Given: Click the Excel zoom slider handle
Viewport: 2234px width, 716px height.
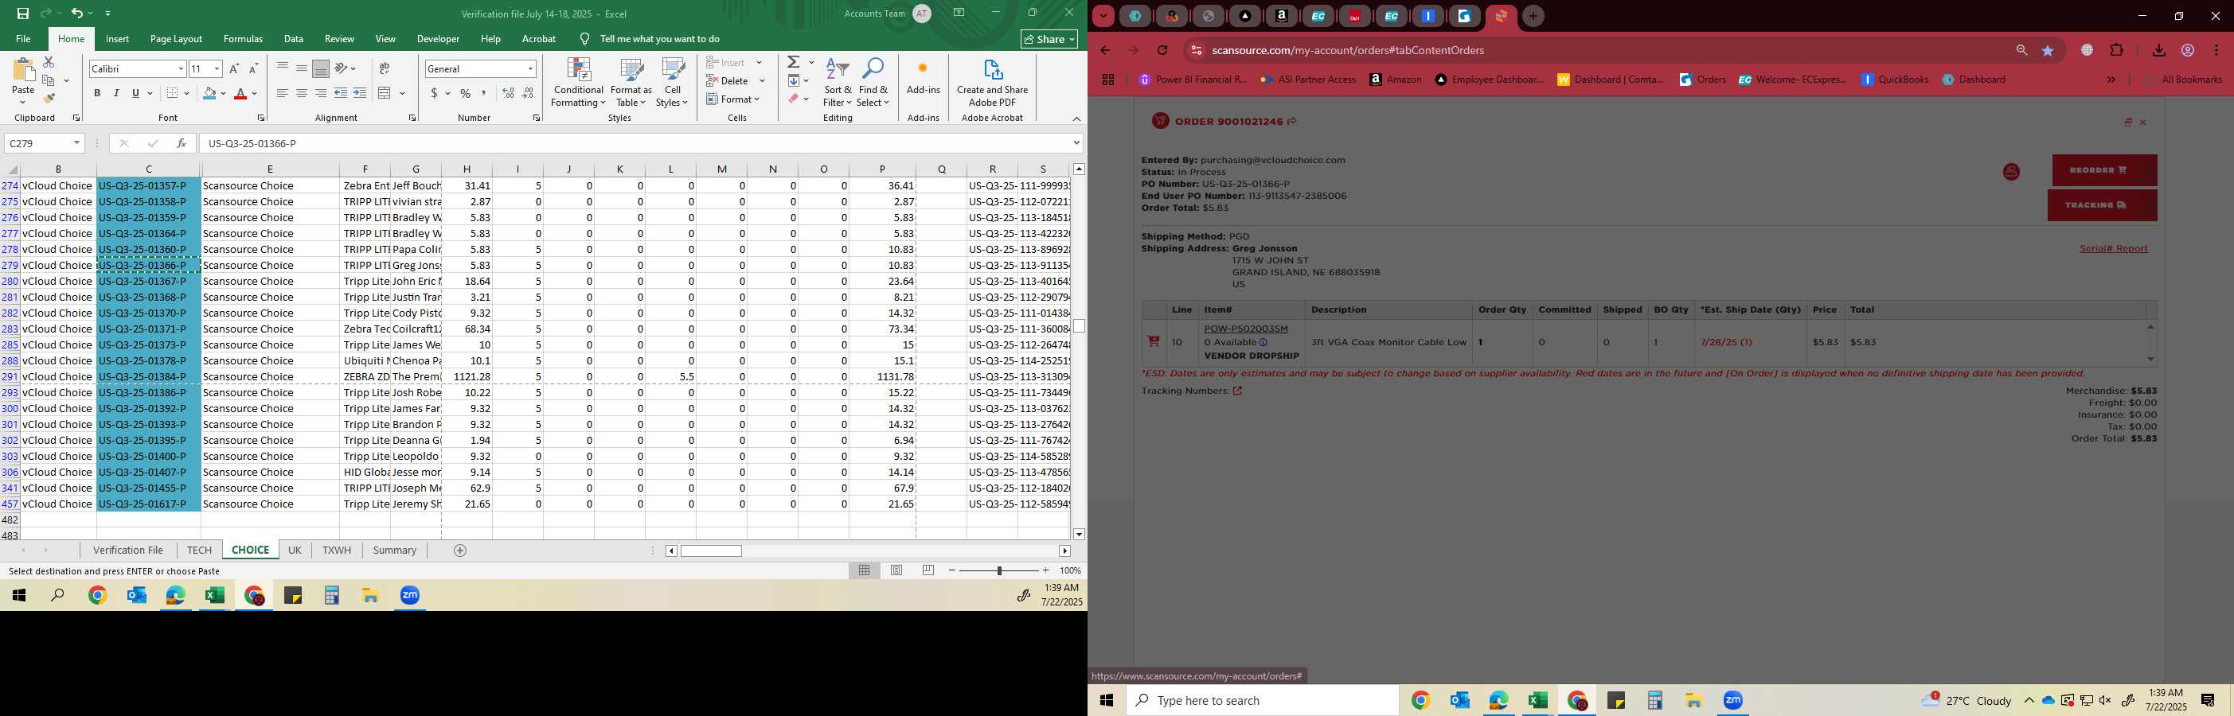Looking at the screenshot, I should coord(999,570).
